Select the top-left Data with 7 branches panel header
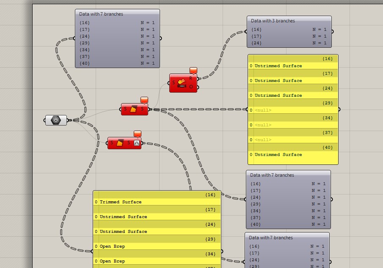This screenshot has height=268, width=383. (x=118, y=14)
